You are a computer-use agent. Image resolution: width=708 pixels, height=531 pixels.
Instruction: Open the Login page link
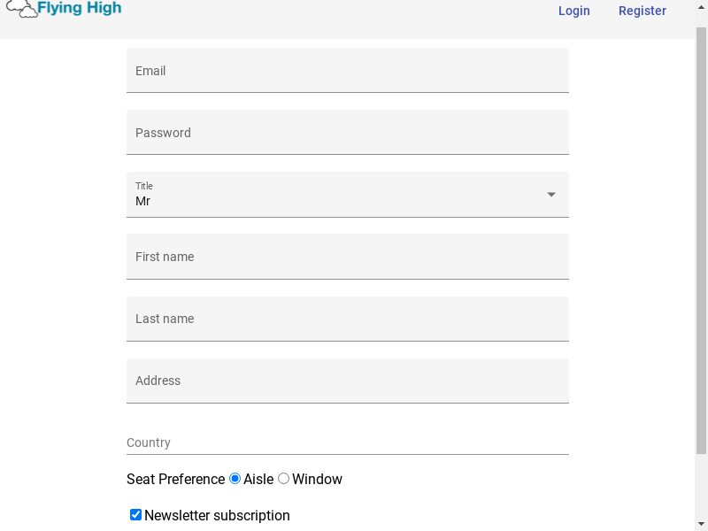coord(573,11)
